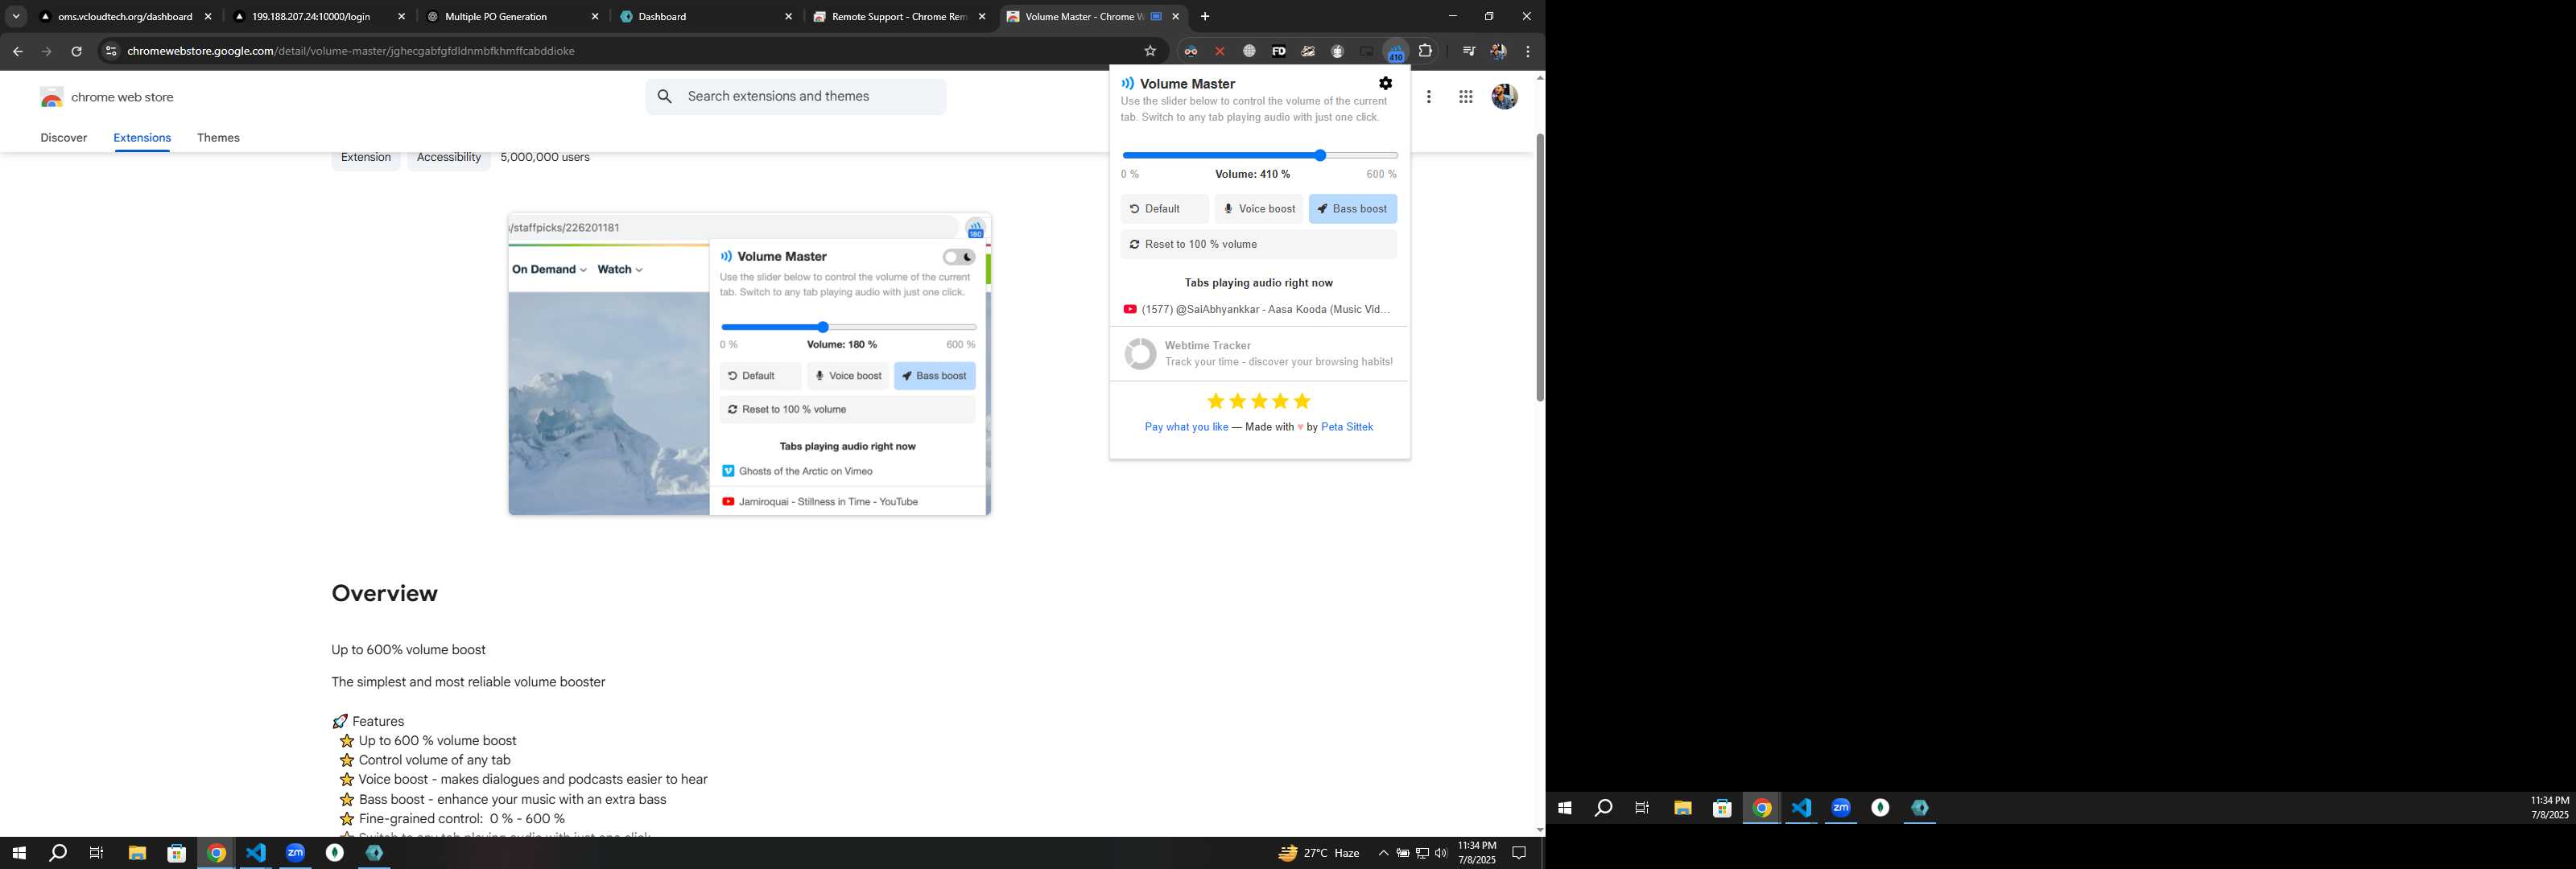This screenshot has width=2576, height=869.
Task: Go back to the previous page
Action: tap(17, 51)
